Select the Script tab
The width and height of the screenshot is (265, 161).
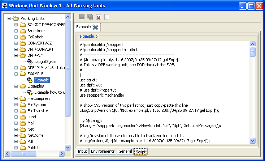pos(140,152)
